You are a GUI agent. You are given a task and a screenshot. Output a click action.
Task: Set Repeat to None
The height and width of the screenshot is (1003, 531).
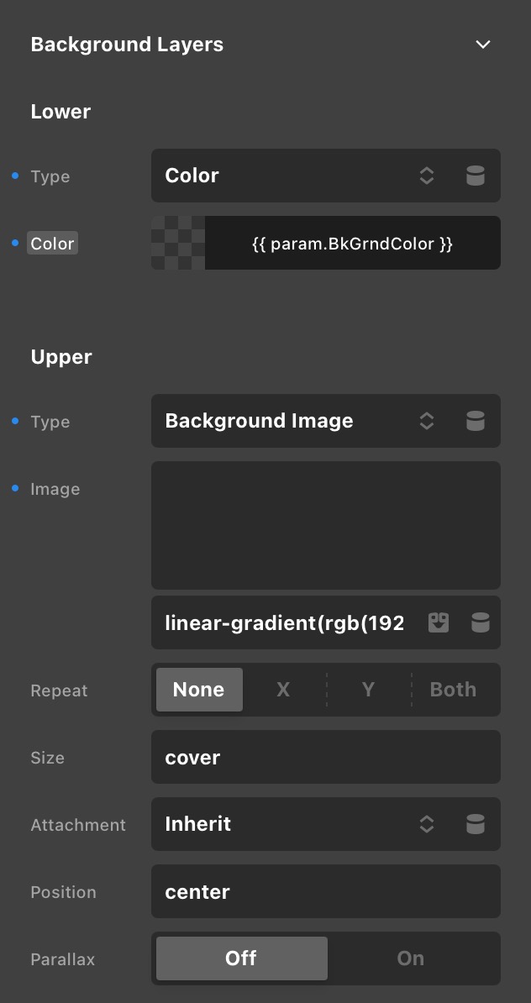coord(199,690)
